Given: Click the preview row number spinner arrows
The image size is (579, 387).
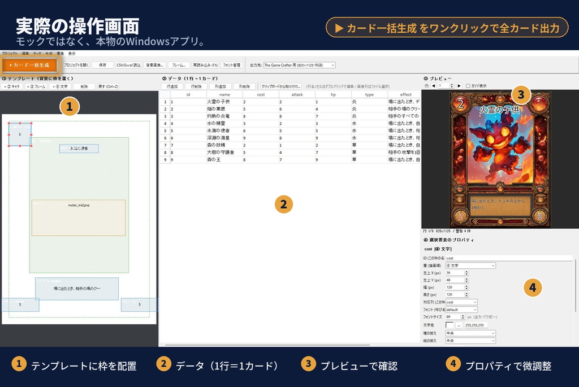Looking at the screenshot, I should [452, 85].
